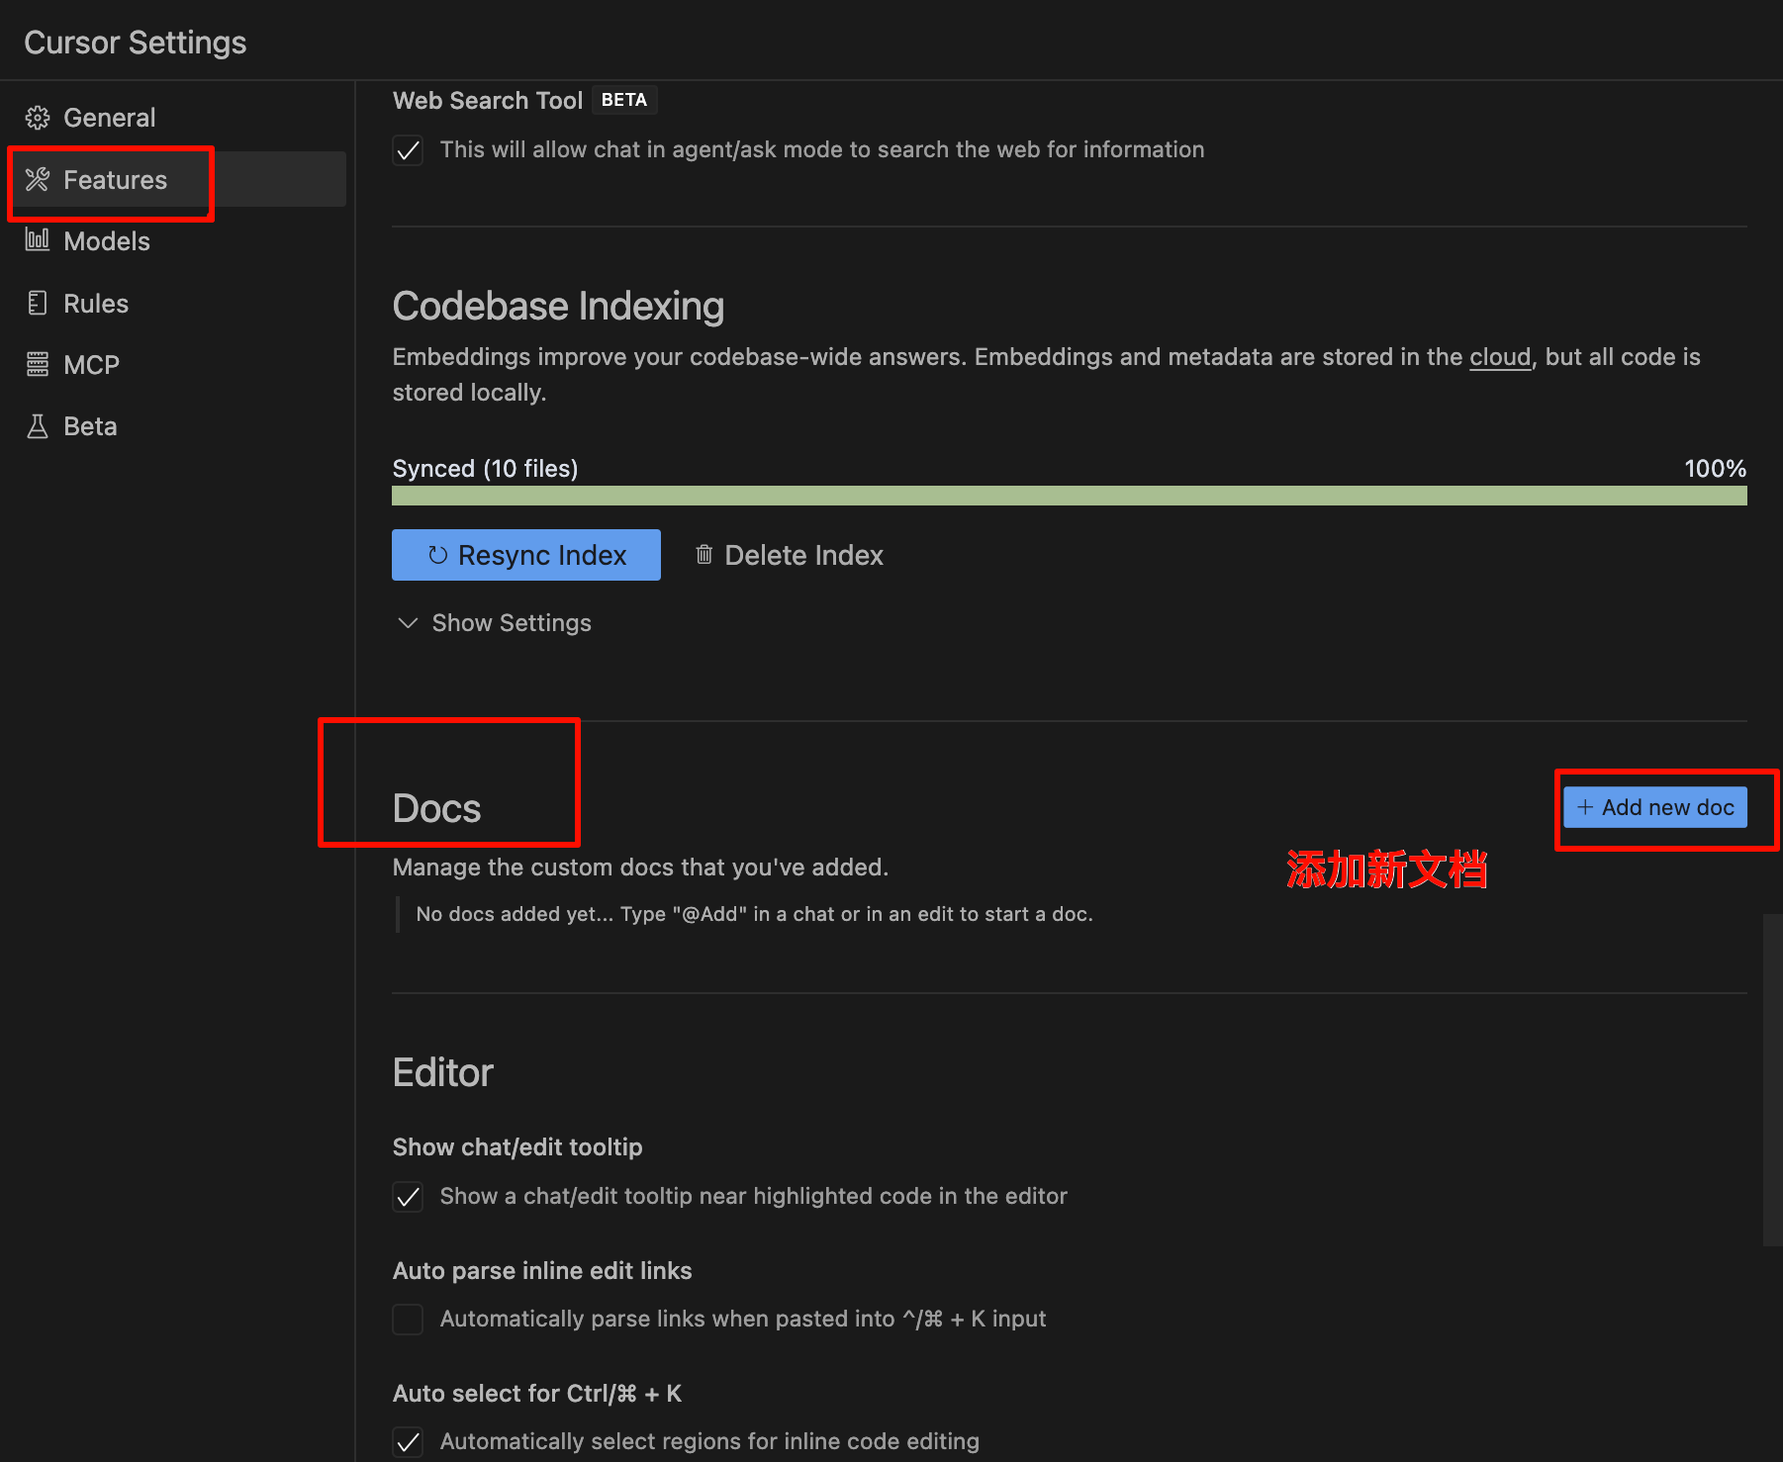
Task: Toggle Show chat/edit tooltip checkbox
Action: click(408, 1197)
